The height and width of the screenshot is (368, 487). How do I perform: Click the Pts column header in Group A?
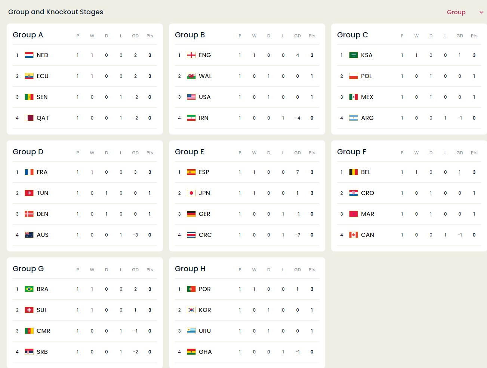tap(150, 36)
